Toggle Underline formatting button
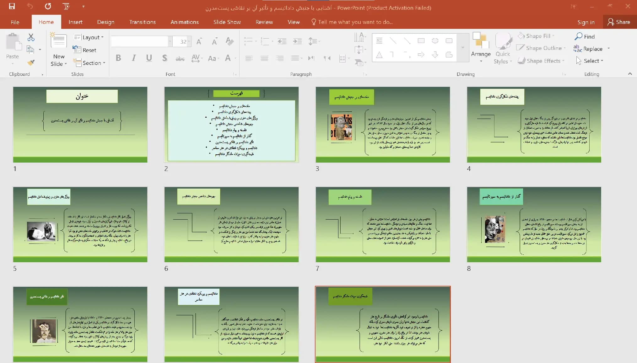 (149, 58)
